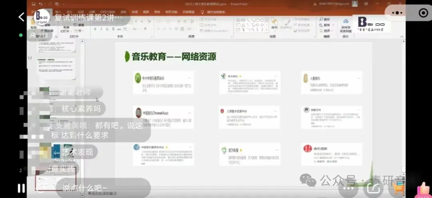Open the 百度网盘 ribbon tab
Viewport: 432px width, 198px height.
pyautogui.click(x=188, y=12)
